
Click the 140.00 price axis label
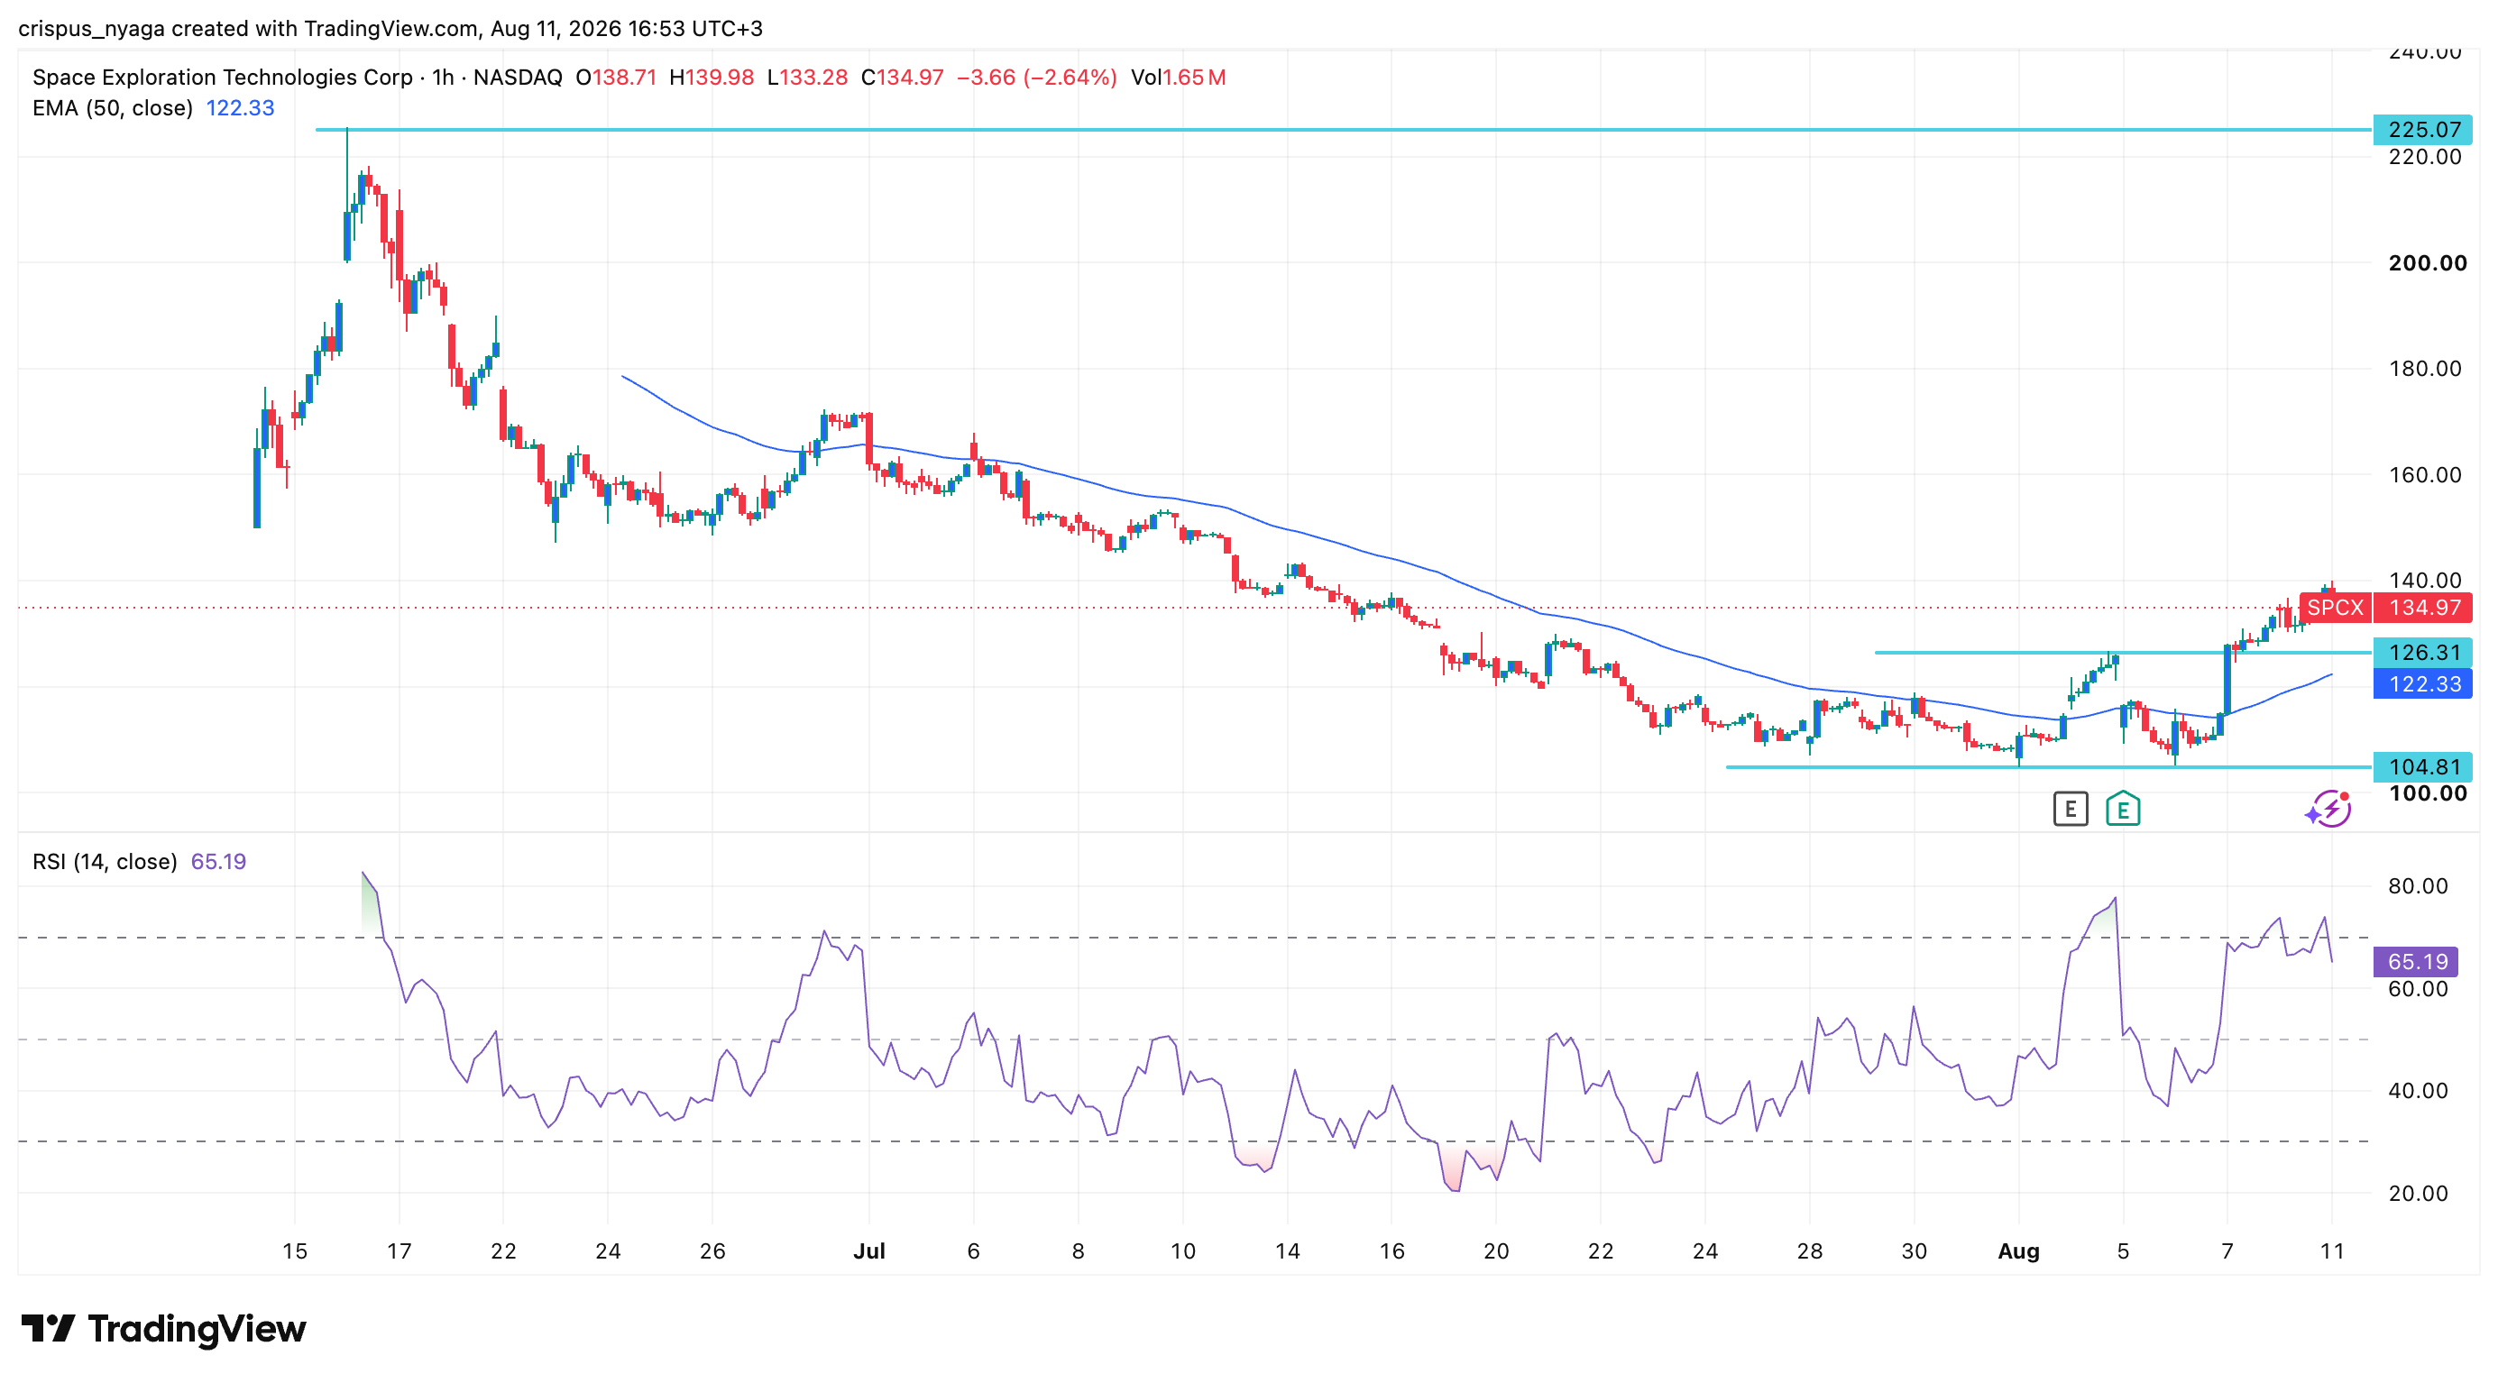(2424, 581)
